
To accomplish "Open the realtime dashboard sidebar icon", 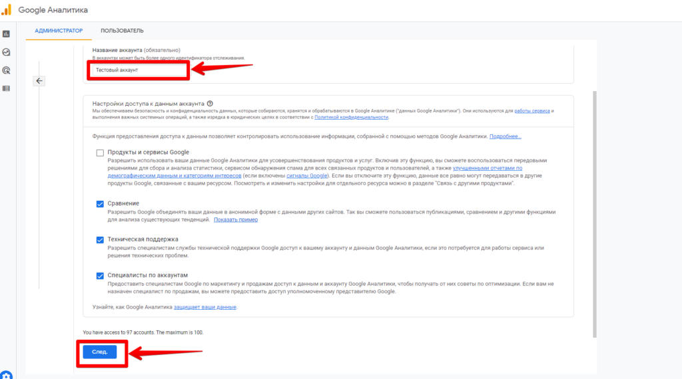I will (6, 52).
